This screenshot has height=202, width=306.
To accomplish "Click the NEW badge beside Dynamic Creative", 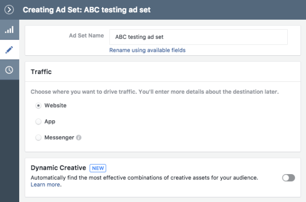I will click(98, 168).
